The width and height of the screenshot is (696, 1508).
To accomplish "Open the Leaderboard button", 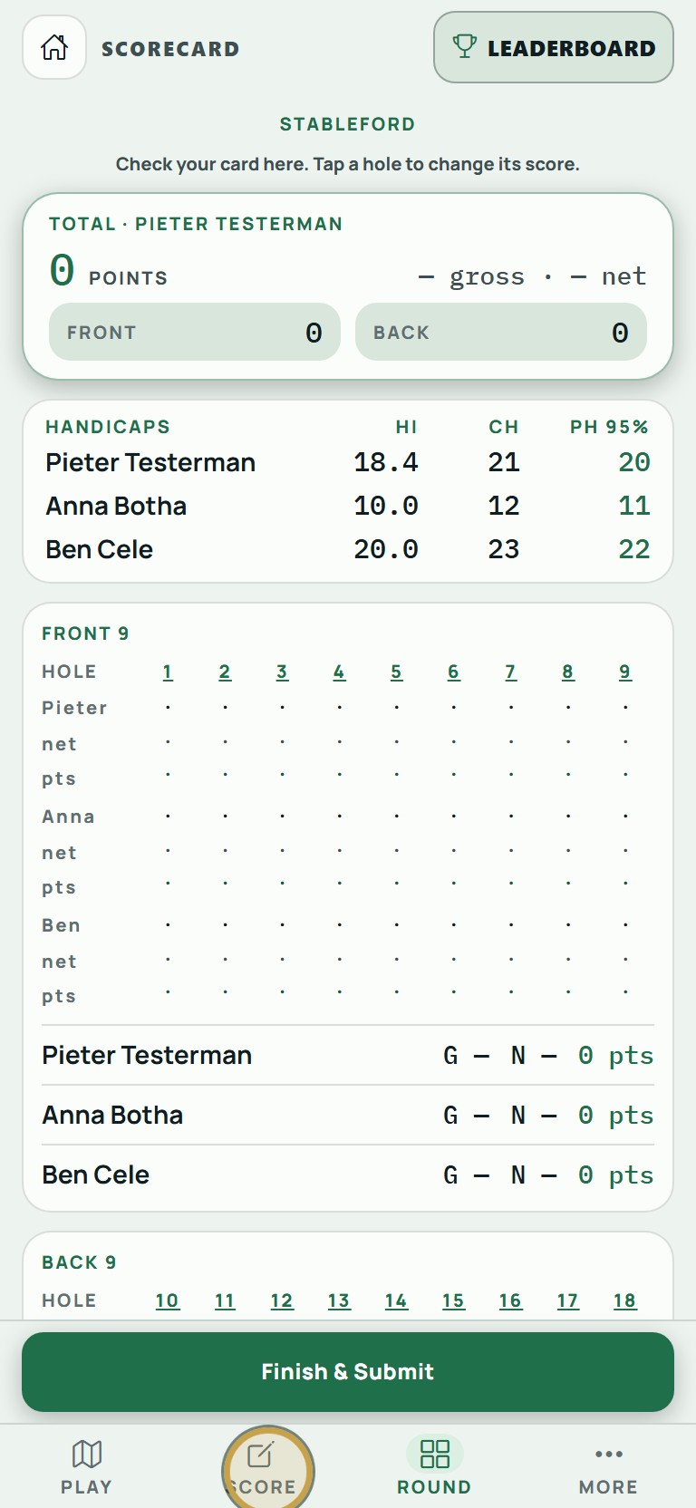I will pyautogui.click(x=554, y=47).
